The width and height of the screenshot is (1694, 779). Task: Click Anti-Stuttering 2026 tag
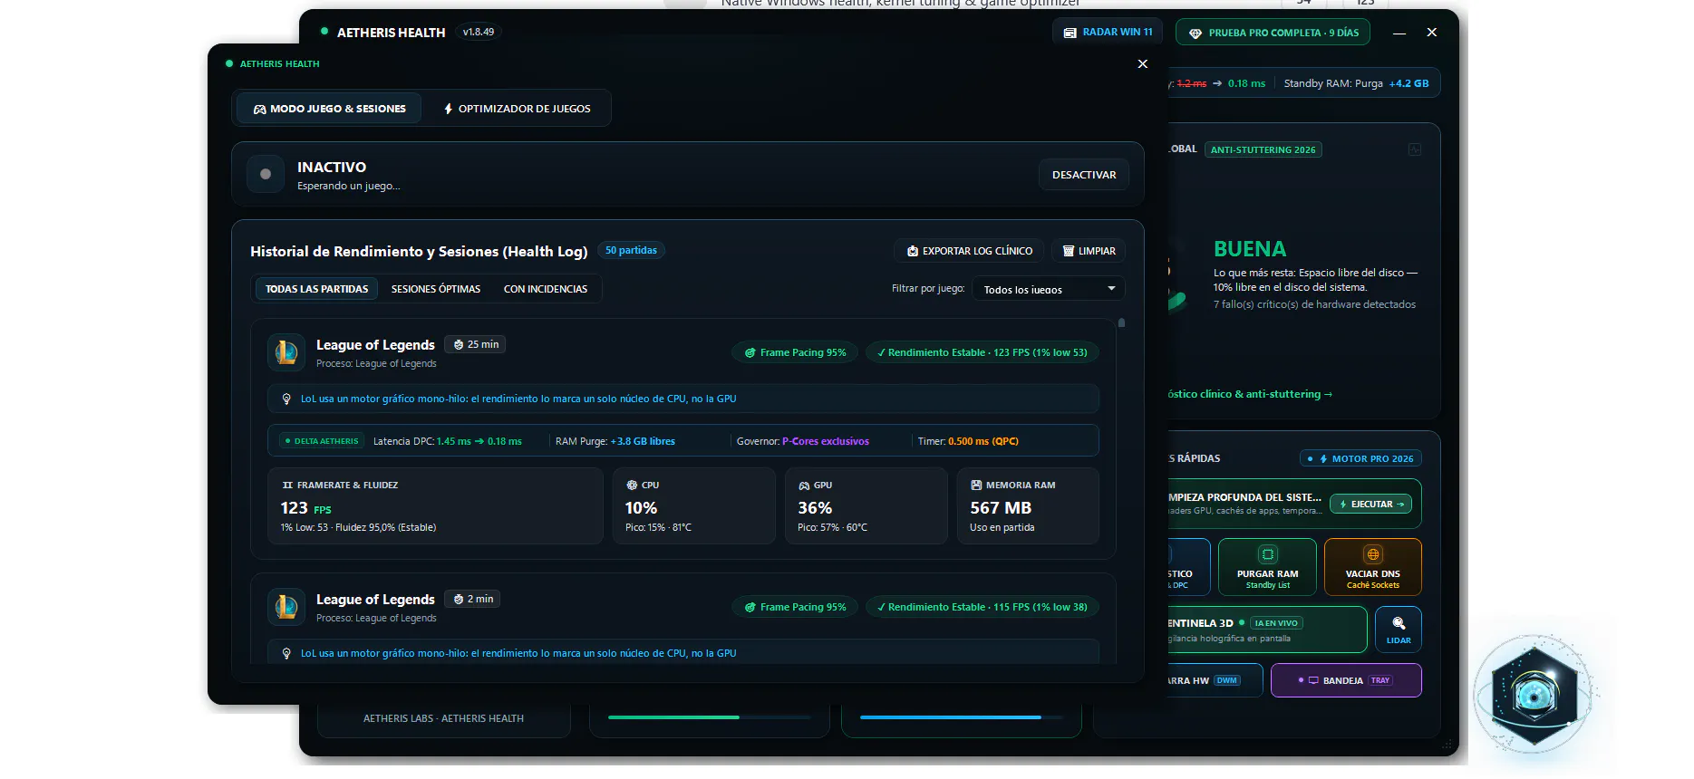(1263, 149)
